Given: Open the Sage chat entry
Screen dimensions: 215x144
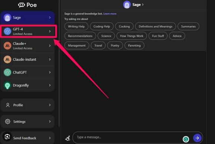Looking at the screenshot, I should coord(27,18).
